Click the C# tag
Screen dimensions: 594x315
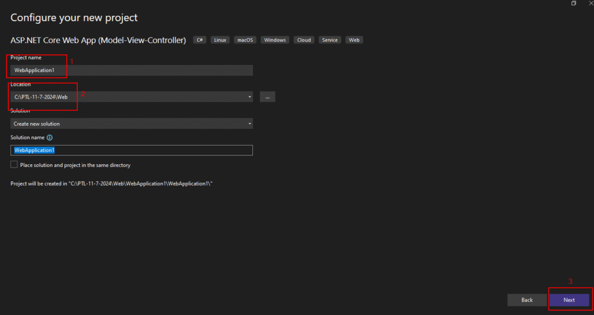pos(200,40)
